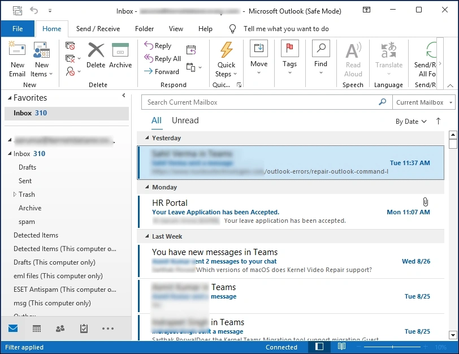
Task: Switch to People view
Action: (60, 329)
